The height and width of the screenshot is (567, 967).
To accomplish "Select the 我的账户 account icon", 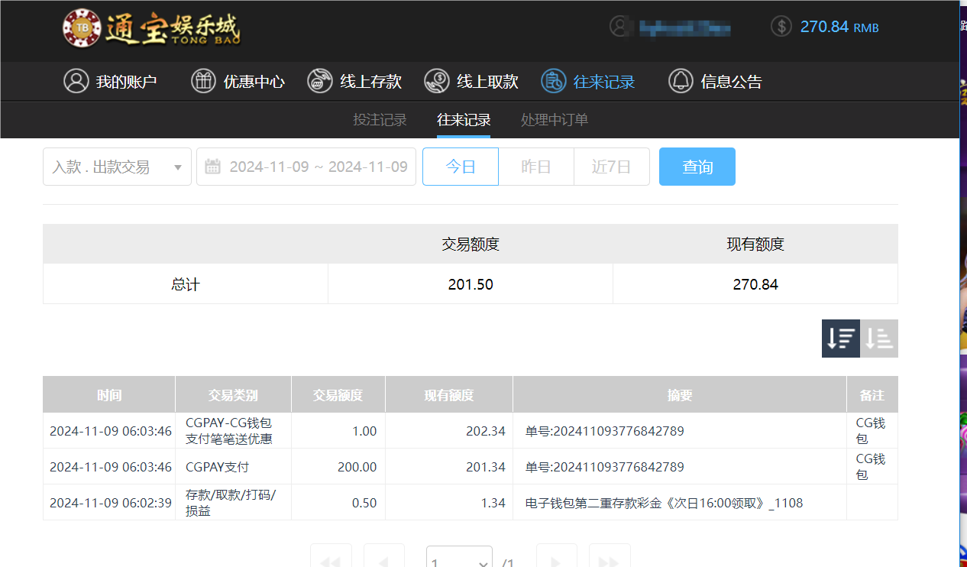I will (x=76, y=81).
